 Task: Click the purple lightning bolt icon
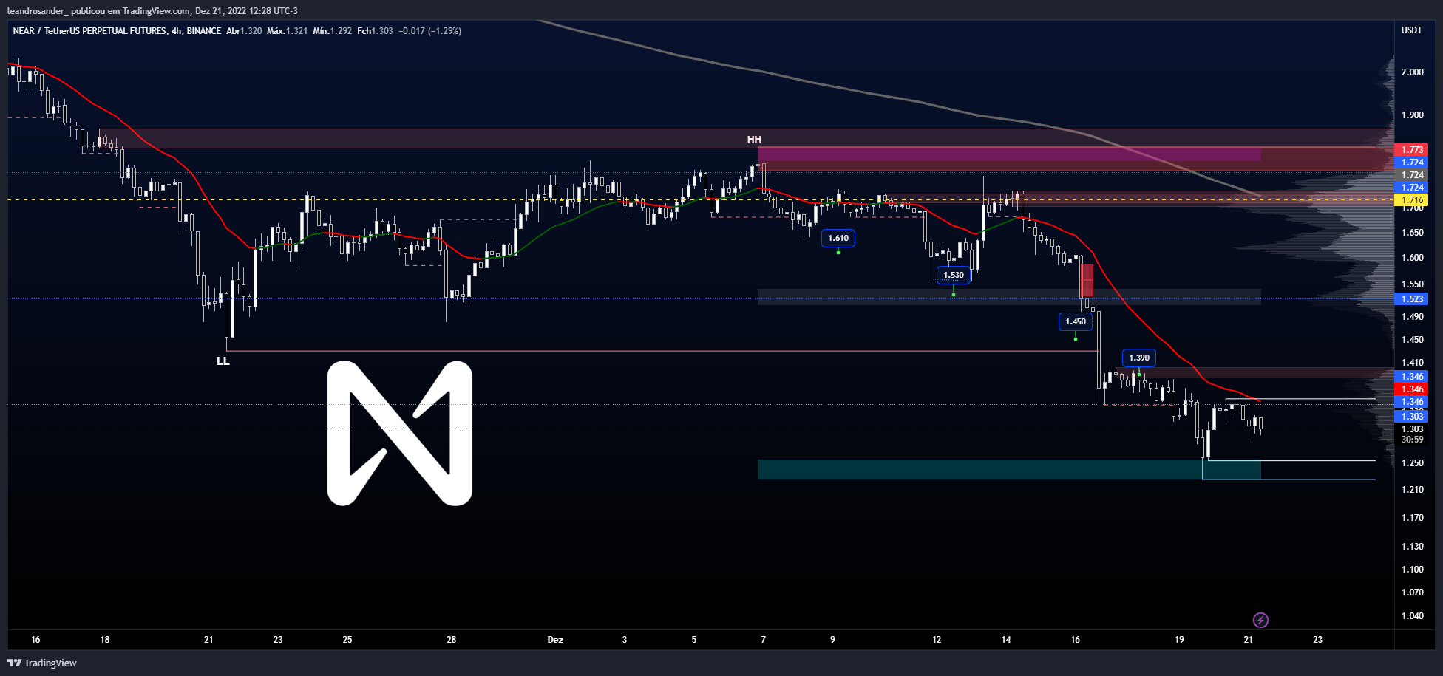point(1260,620)
